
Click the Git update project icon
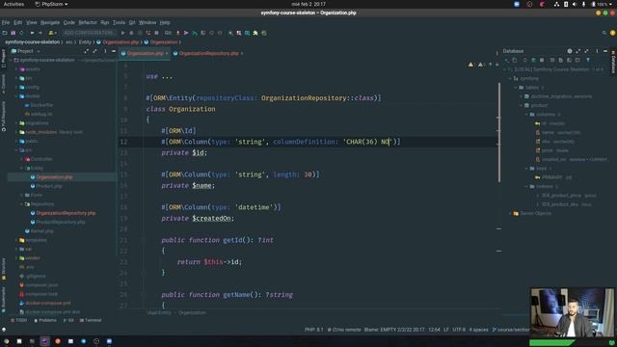tap(177, 33)
